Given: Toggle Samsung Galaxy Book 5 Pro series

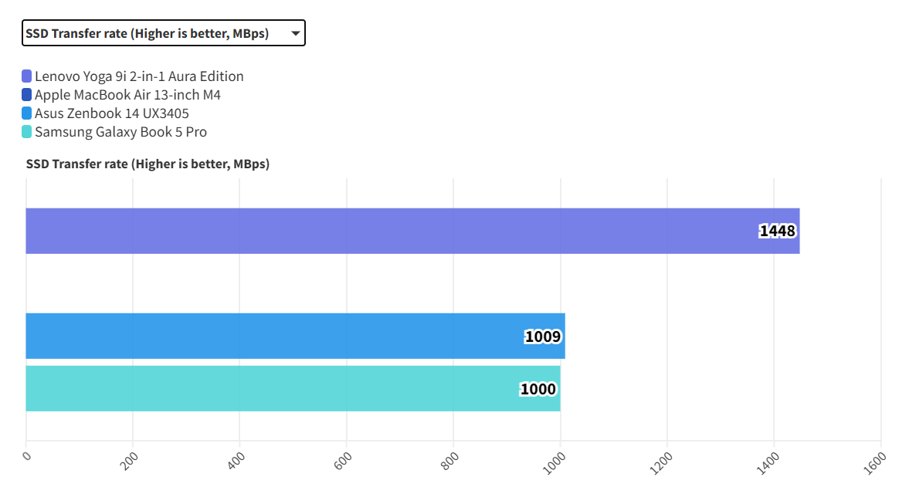Looking at the screenshot, I should 120,132.
